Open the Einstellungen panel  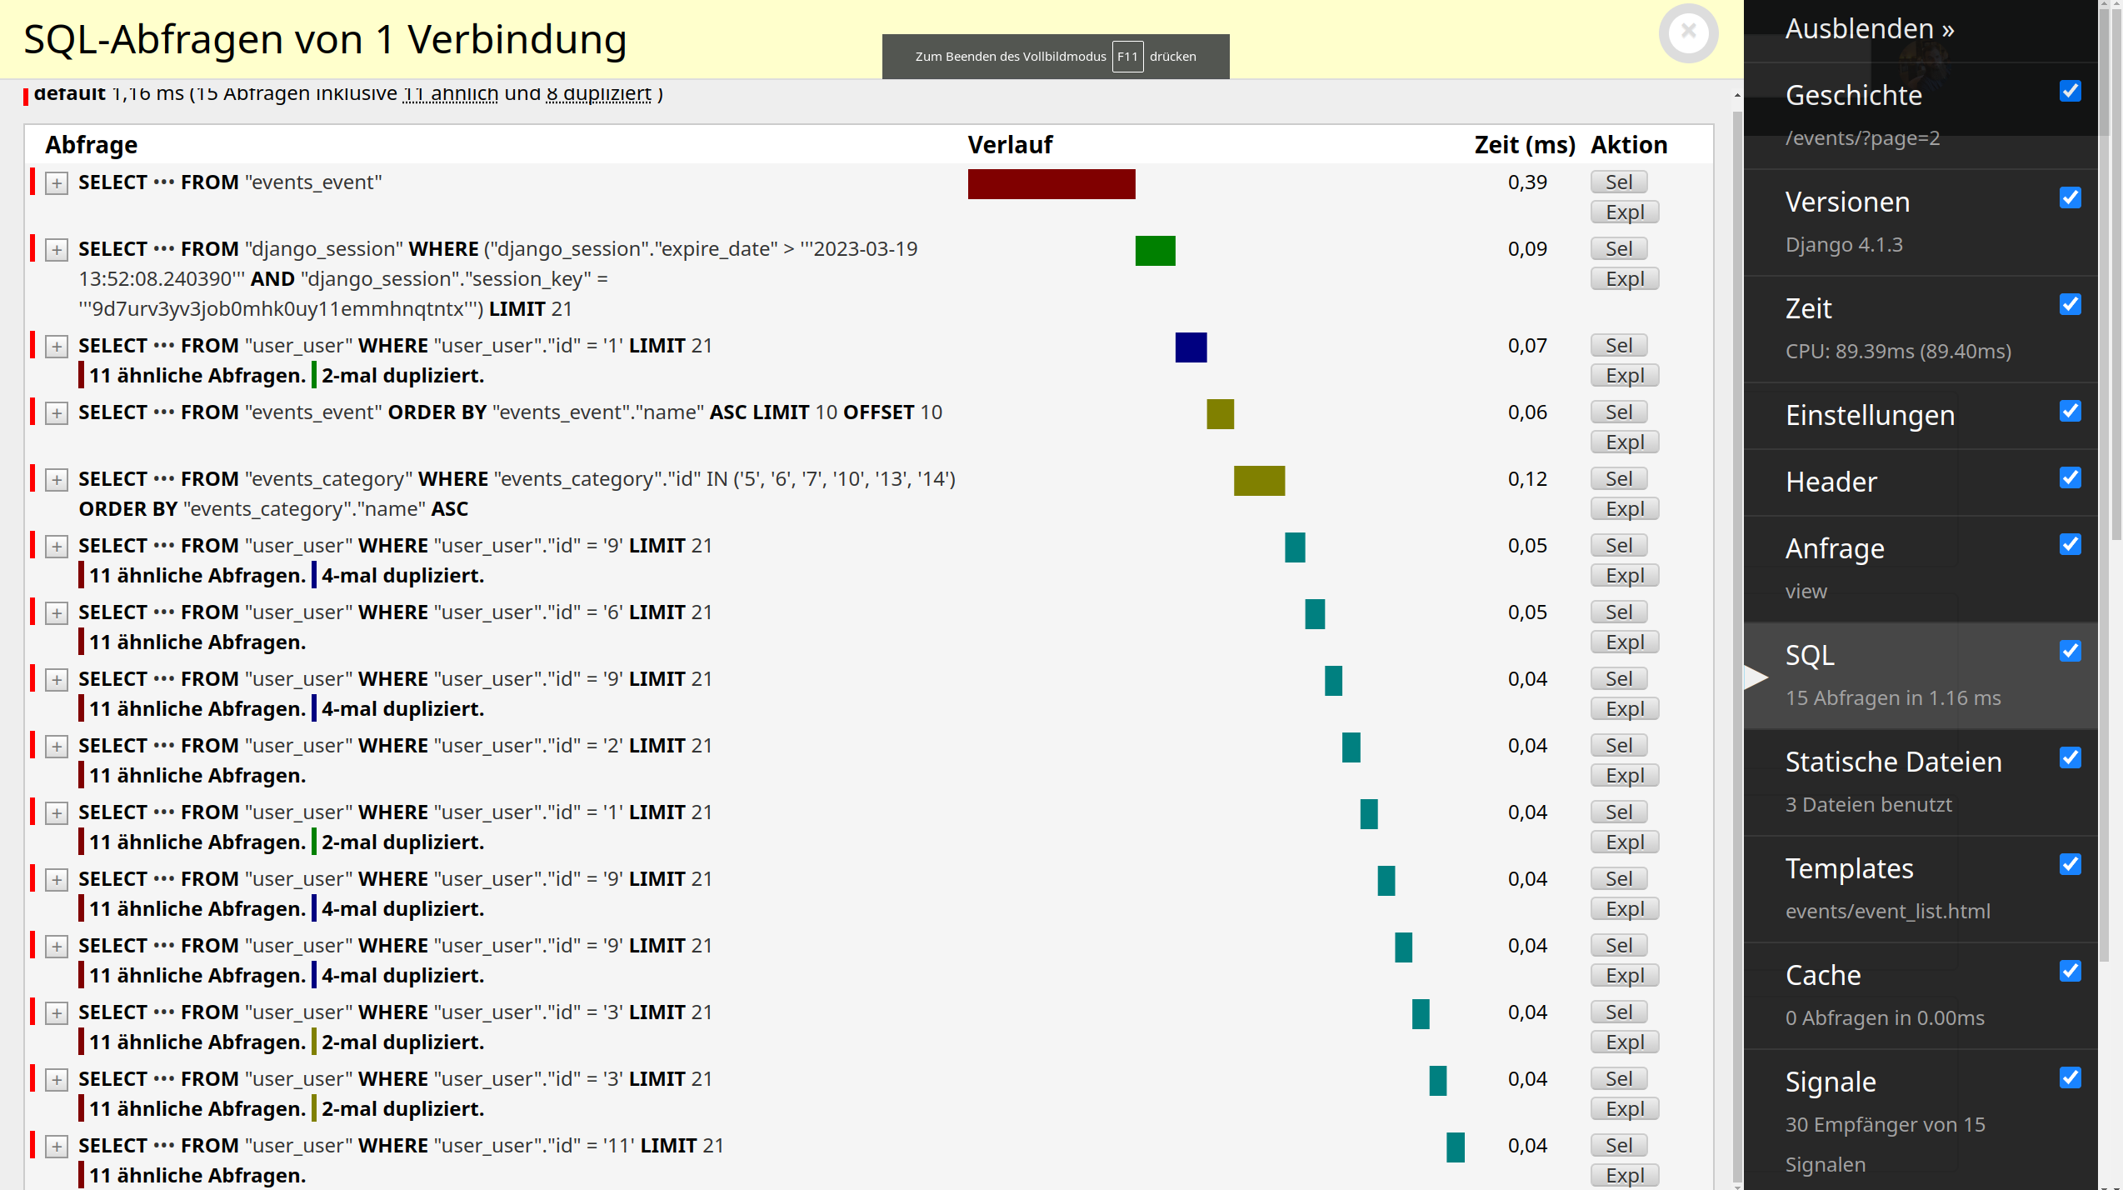click(1870, 416)
